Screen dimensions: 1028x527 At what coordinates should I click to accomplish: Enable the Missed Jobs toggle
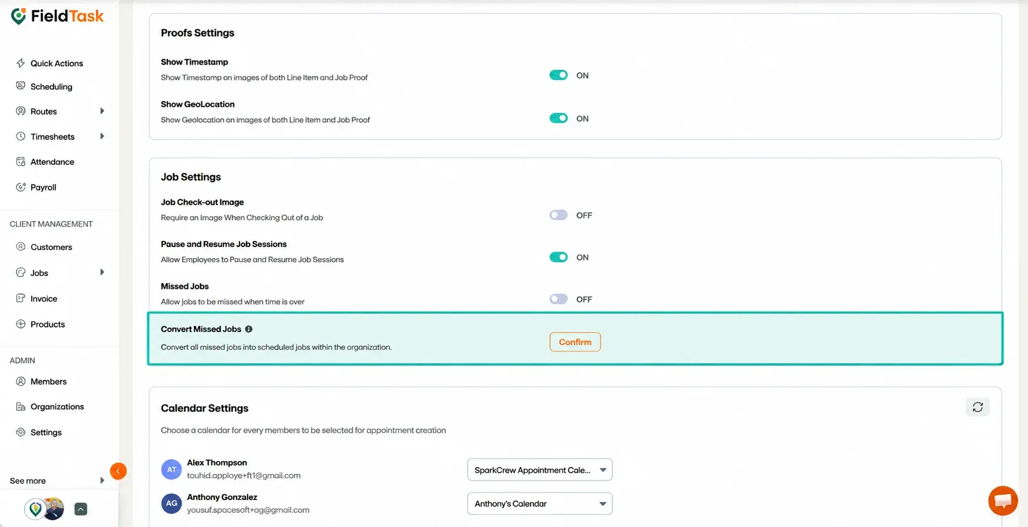coord(559,299)
